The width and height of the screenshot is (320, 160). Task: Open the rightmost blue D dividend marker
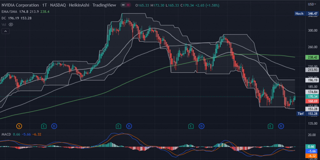(x=281, y=126)
